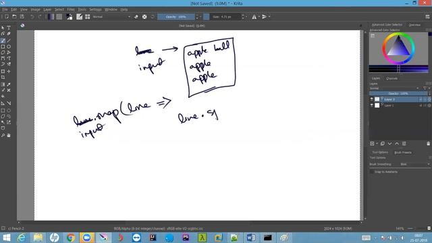The image size is (432, 243).
Task: Duplicate layer using Layers panel icon
Action: 383,144
